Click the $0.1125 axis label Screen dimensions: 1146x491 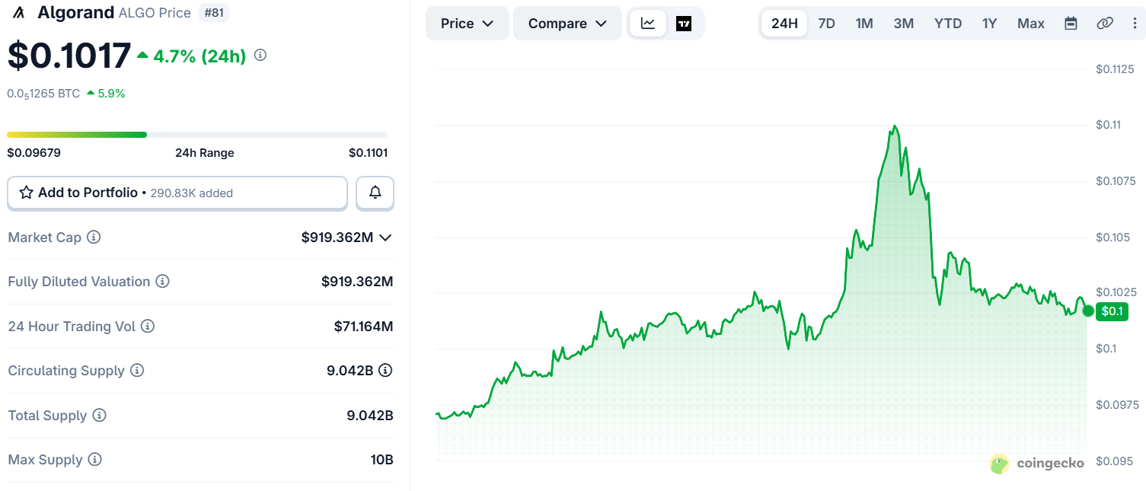[x=1115, y=69]
